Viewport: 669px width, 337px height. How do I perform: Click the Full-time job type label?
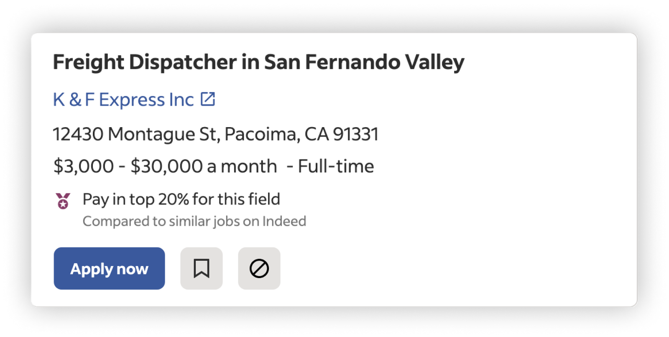tap(336, 166)
